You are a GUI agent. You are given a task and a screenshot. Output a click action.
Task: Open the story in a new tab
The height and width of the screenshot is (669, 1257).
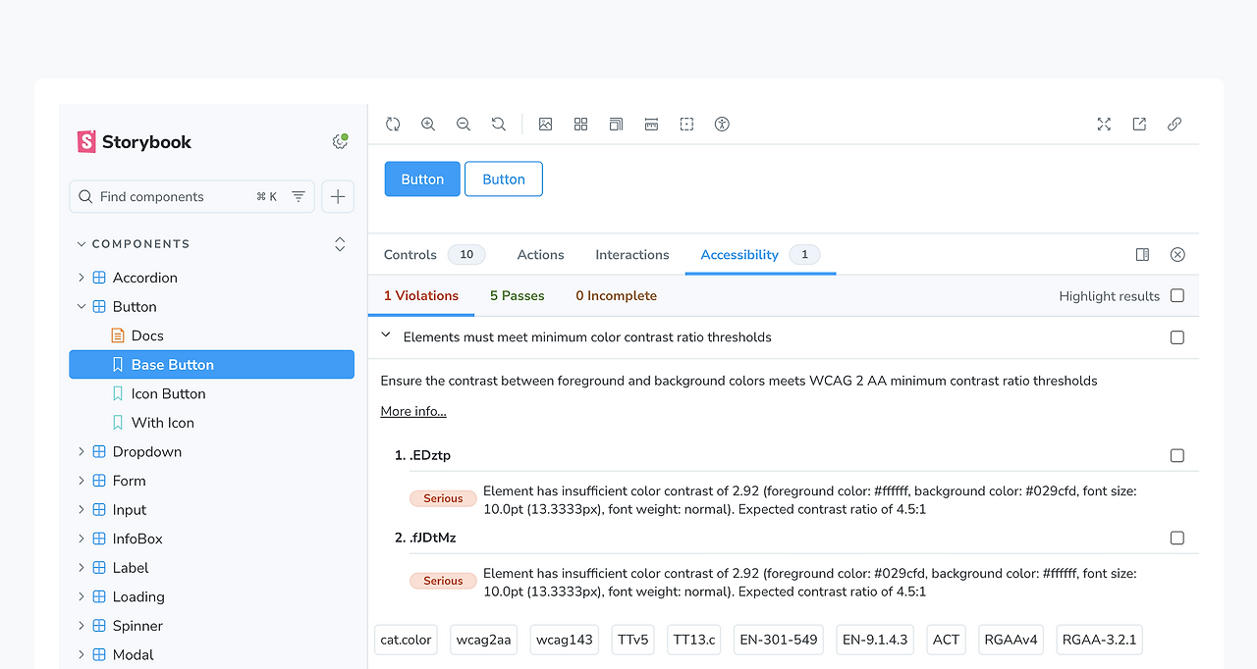click(x=1139, y=124)
